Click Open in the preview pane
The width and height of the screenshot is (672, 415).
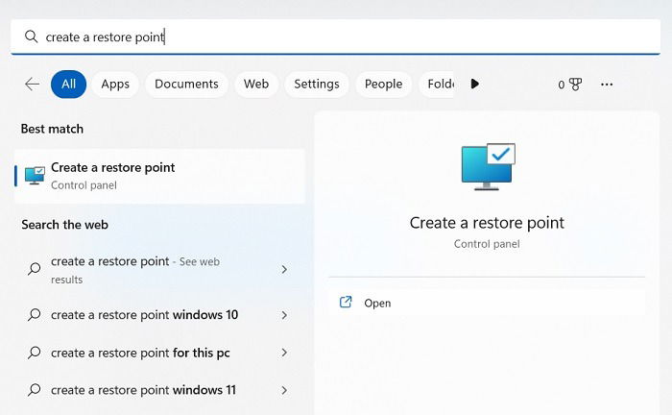point(487,304)
